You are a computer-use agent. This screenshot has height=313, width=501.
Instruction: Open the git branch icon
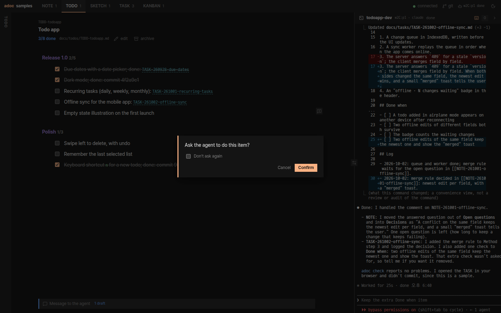point(444,6)
